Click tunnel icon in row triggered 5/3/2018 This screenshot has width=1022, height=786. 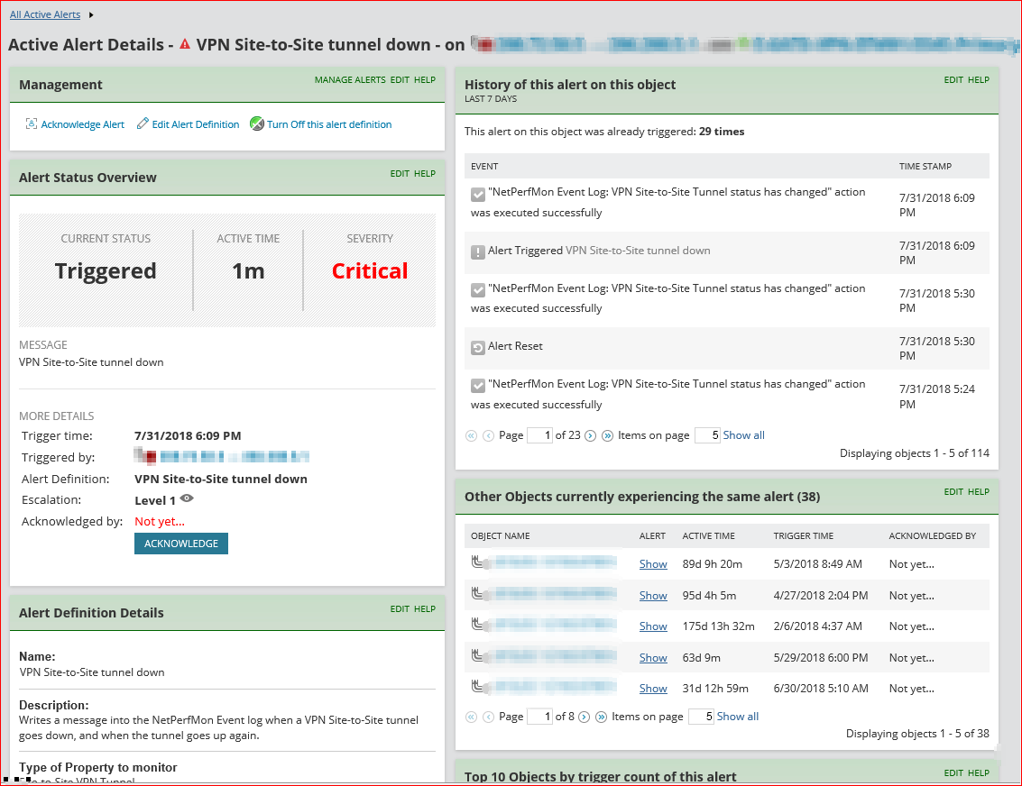coord(478,562)
